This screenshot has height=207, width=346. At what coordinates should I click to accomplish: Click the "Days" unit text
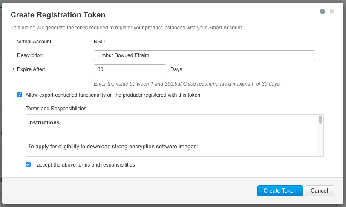(176, 69)
